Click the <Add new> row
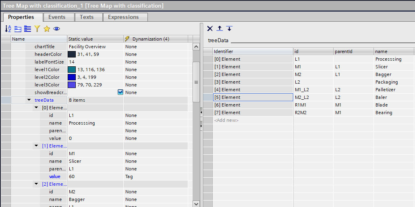Screen dimensions: 415x207 click(x=253, y=120)
